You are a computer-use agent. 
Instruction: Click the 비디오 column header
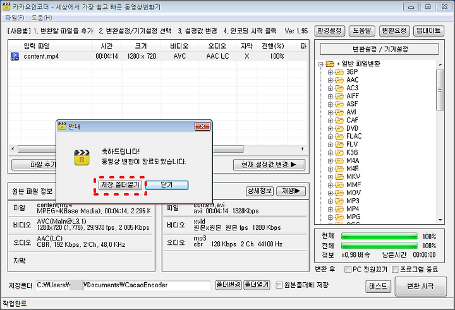click(x=179, y=46)
